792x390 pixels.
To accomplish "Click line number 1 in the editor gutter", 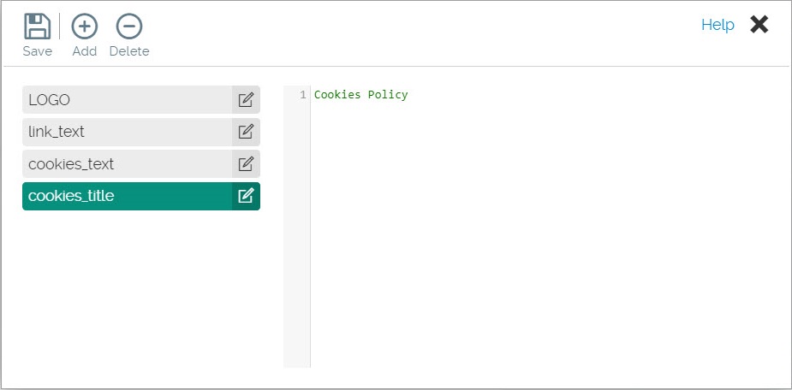I will tap(302, 95).
